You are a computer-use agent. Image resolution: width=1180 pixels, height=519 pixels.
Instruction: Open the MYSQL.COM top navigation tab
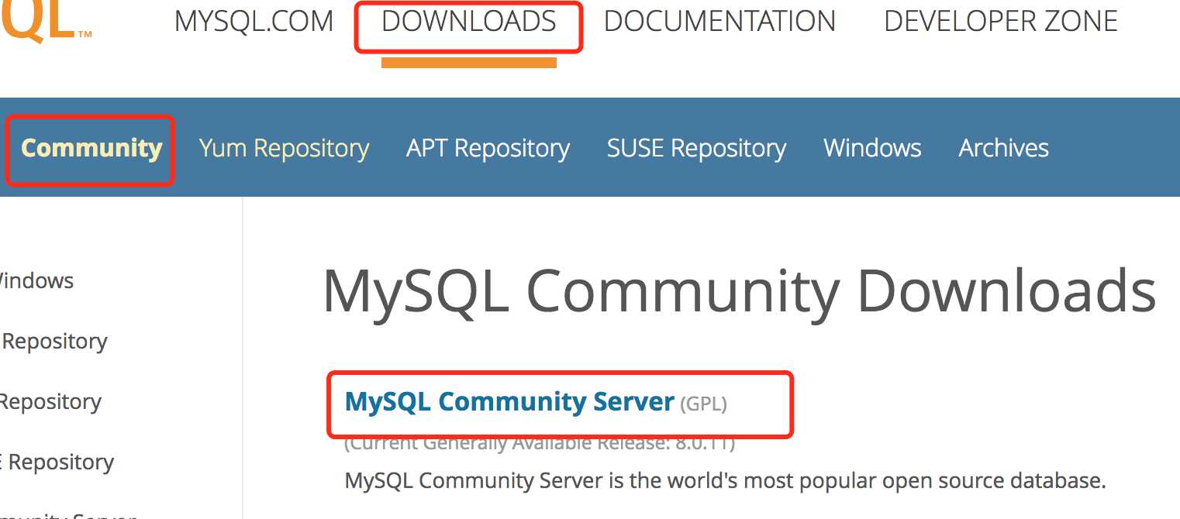coord(254,21)
